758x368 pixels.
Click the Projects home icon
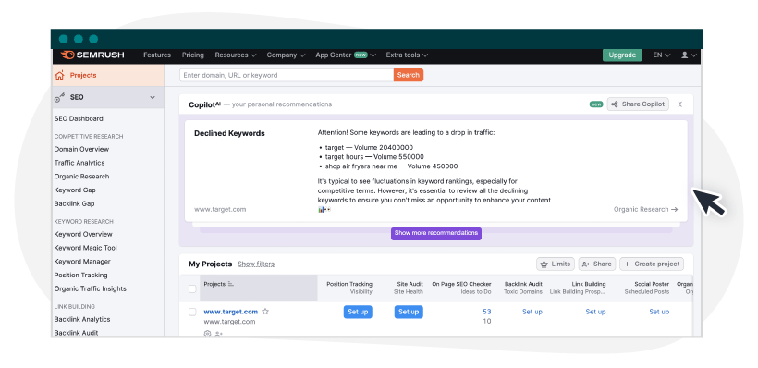59,76
